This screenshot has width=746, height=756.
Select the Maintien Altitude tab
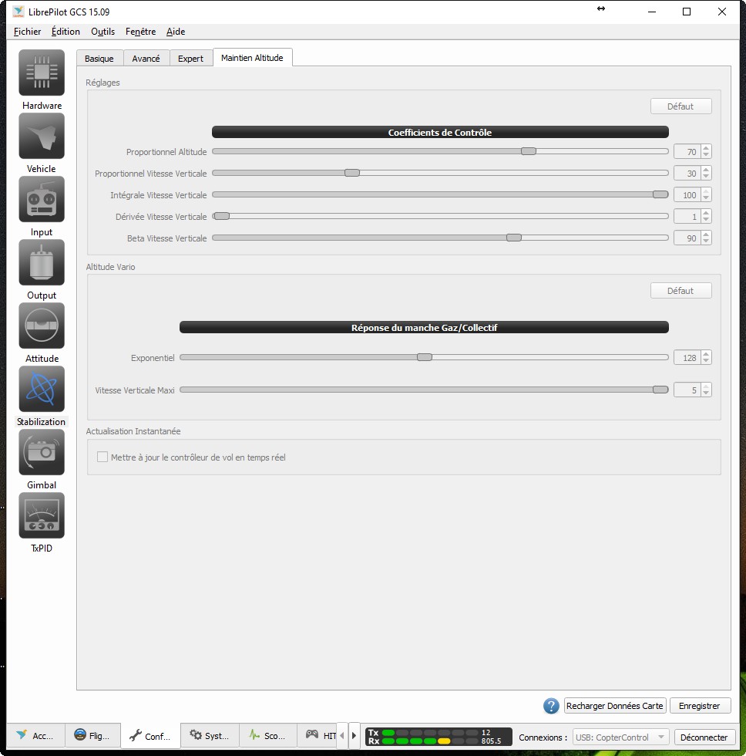pos(252,58)
